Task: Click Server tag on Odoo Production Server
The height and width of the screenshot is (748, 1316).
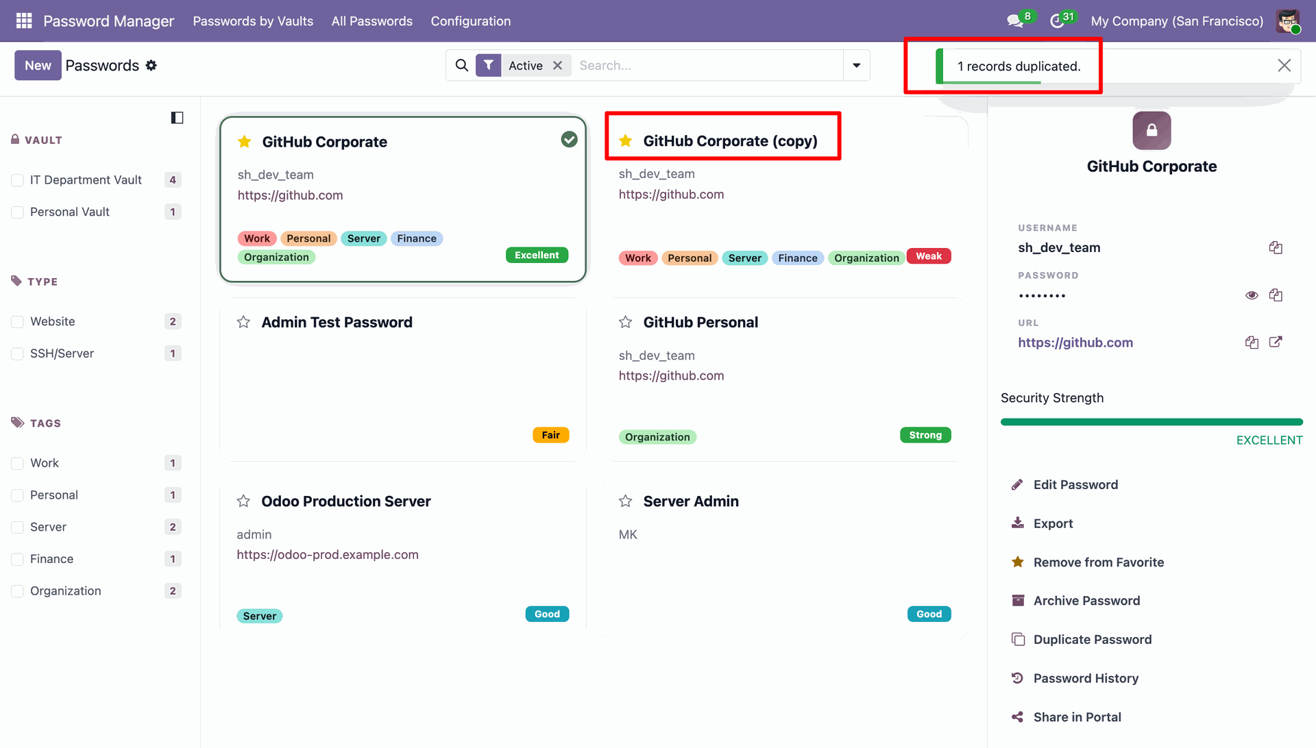Action: point(260,616)
